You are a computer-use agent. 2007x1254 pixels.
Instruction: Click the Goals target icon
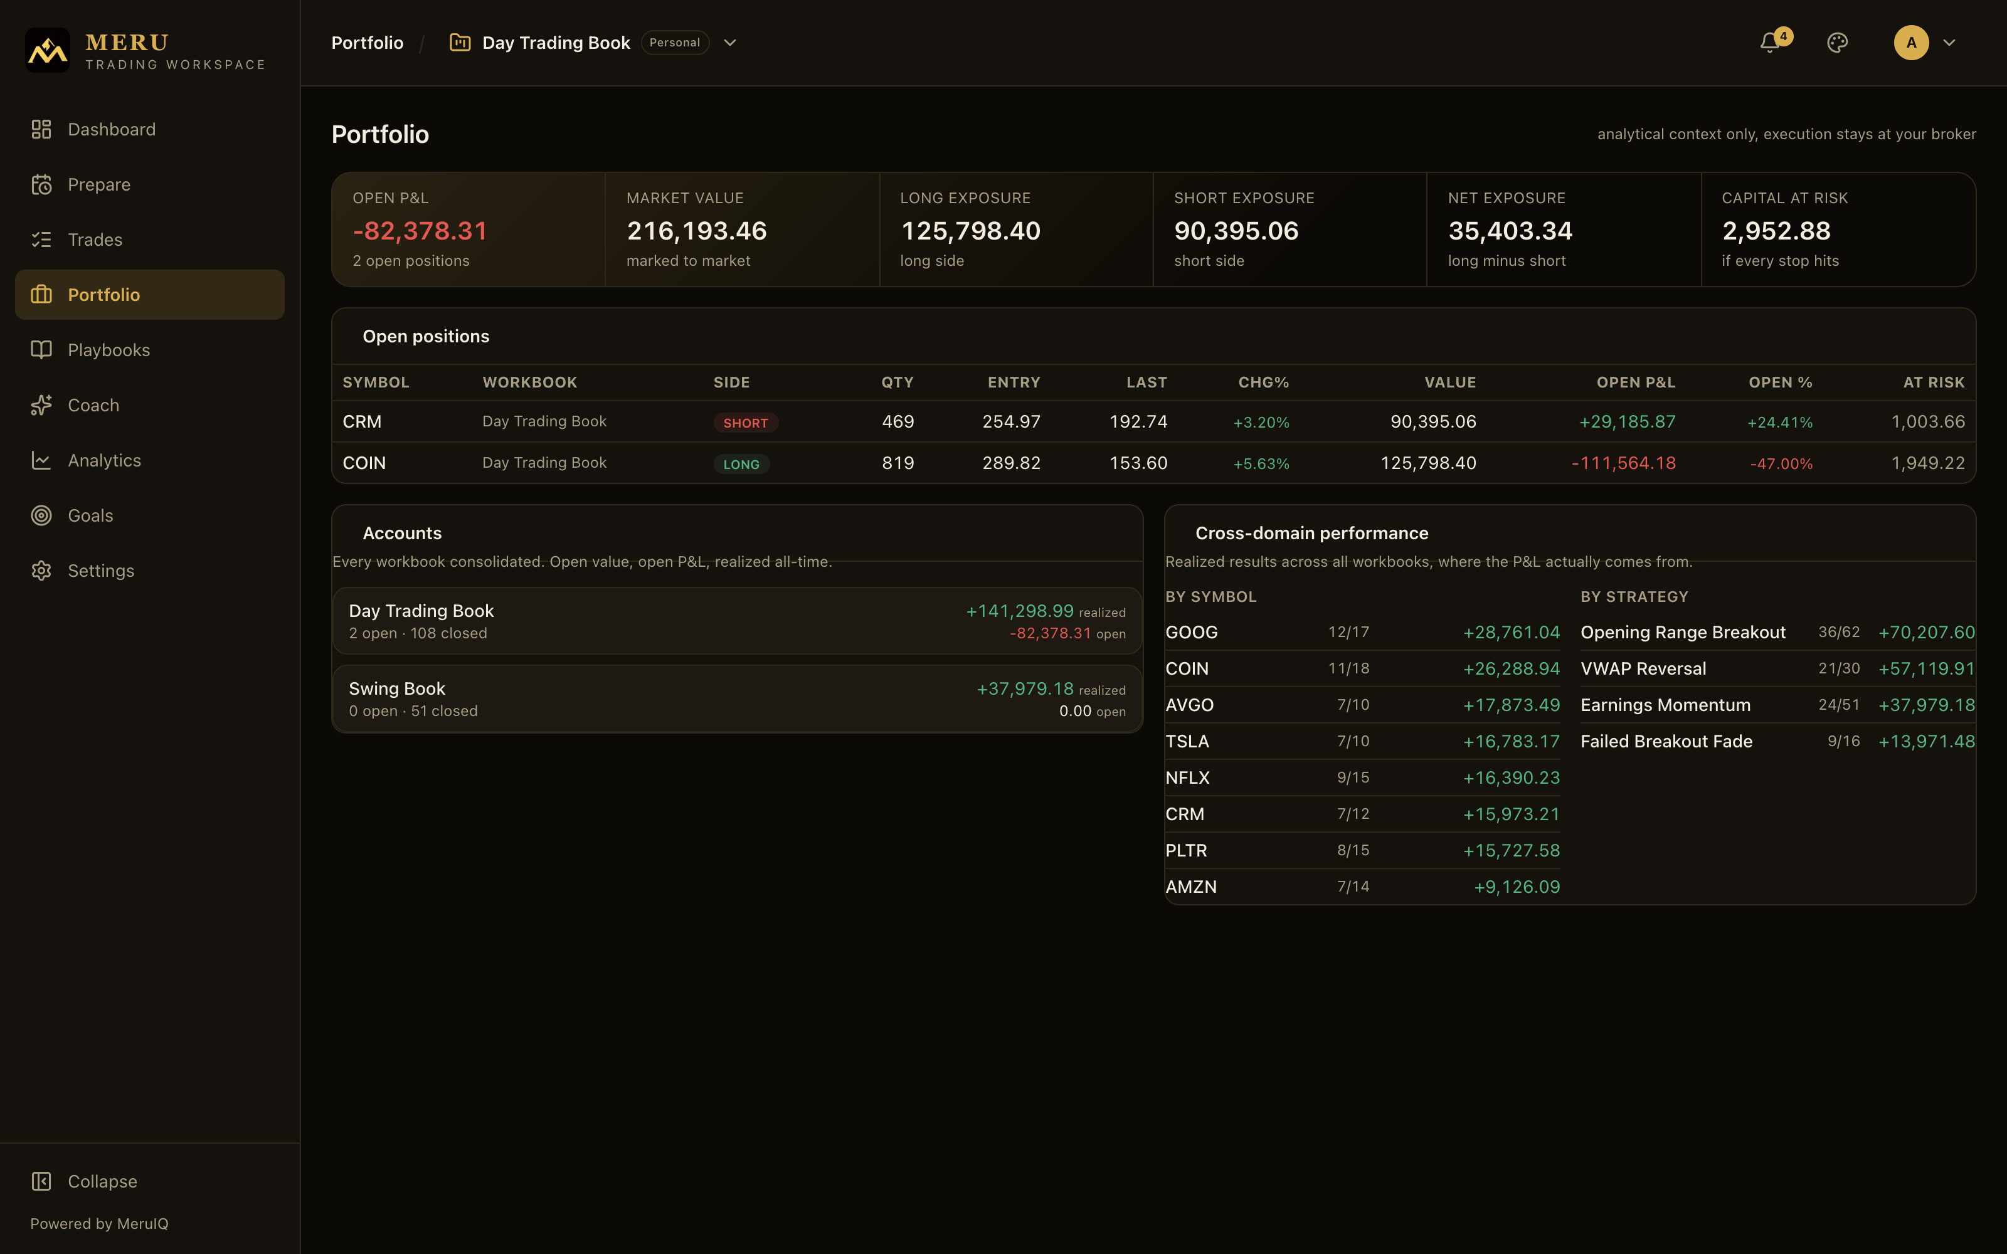[x=41, y=515]
